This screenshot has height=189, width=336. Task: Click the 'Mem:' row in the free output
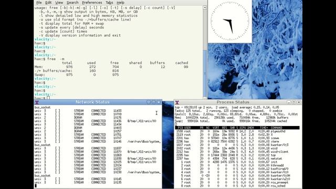click(x=111, y=67)
